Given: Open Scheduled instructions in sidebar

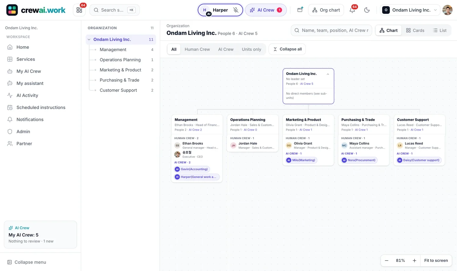Looking at the screenshot, I should pyautogui.click(x=41, y=107).
